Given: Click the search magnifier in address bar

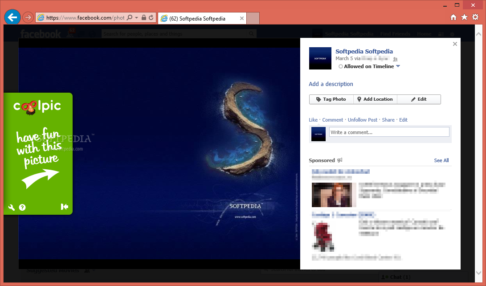Looking at the screenshot, I should tap(130, 18).
